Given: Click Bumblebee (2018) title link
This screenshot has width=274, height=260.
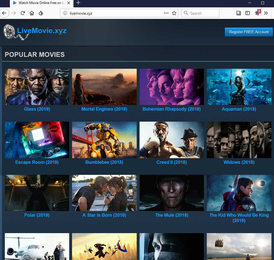Looking at the screenshot, I should (x=104, y=162).
